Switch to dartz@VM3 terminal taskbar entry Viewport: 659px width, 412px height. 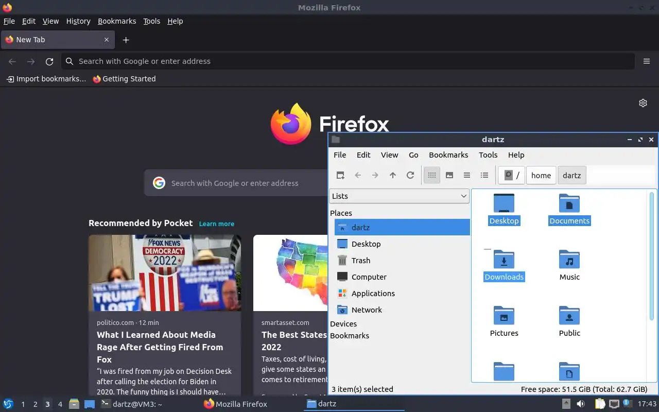pos(132,404)
